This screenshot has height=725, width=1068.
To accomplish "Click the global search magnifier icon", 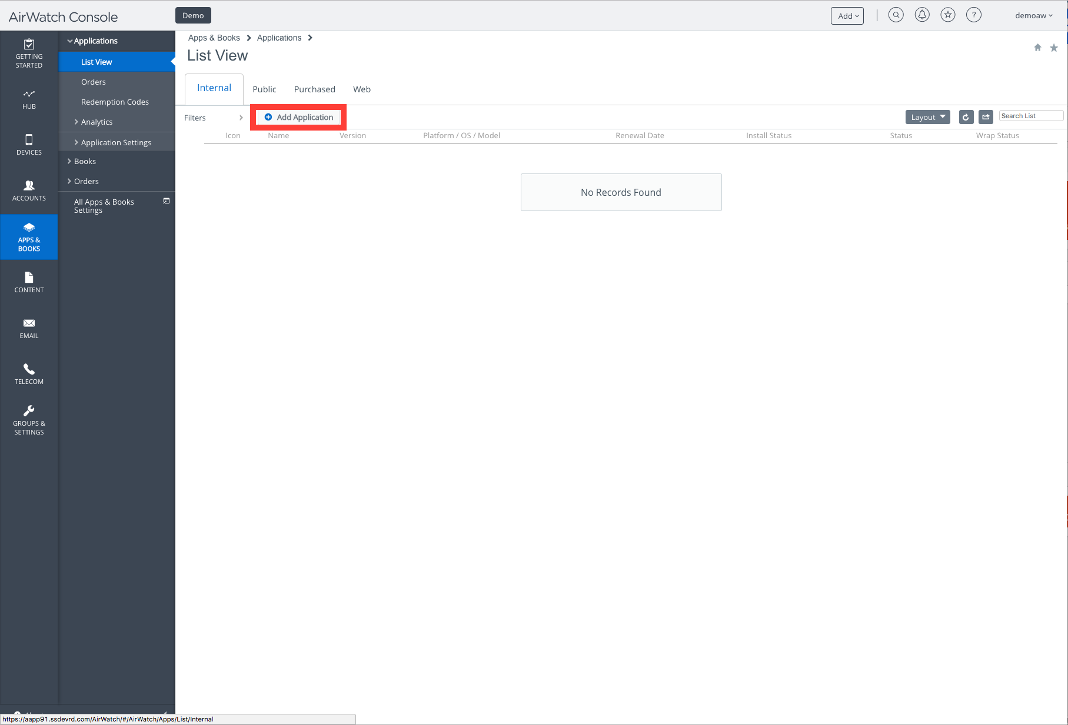I will pos(896,15).
